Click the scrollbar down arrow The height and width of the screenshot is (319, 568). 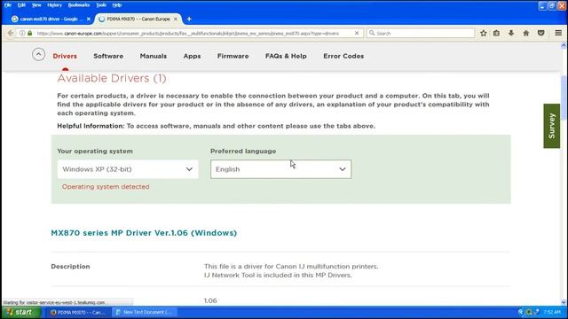point(564,302)
